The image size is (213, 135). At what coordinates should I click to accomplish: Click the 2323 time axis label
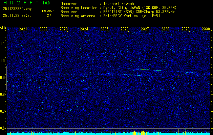click(x=64, y=29)
